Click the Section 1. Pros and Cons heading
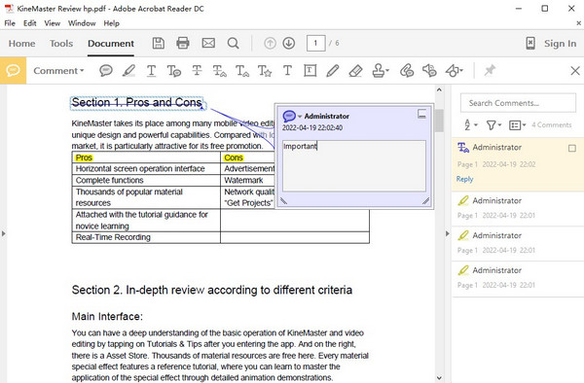The height and width of the screenshot is (383, 584). (136, 102)
